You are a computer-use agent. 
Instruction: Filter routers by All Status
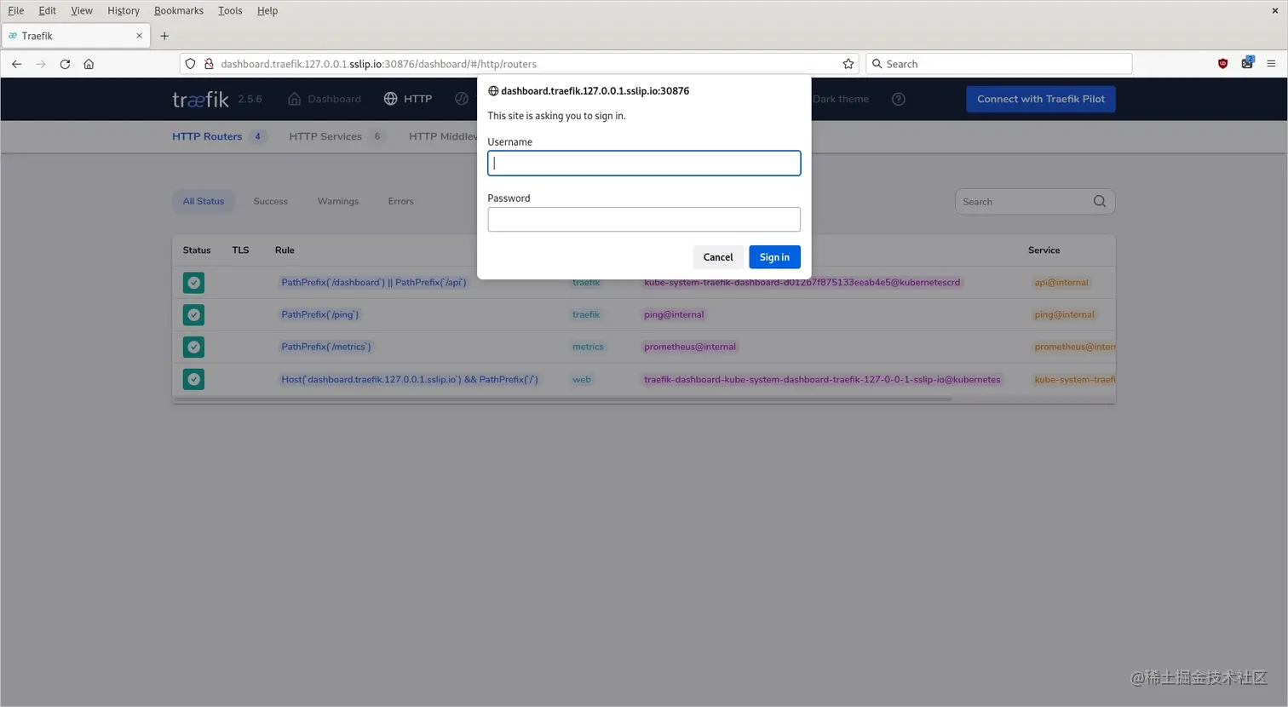pyautogui.click(x=204, y=201)
